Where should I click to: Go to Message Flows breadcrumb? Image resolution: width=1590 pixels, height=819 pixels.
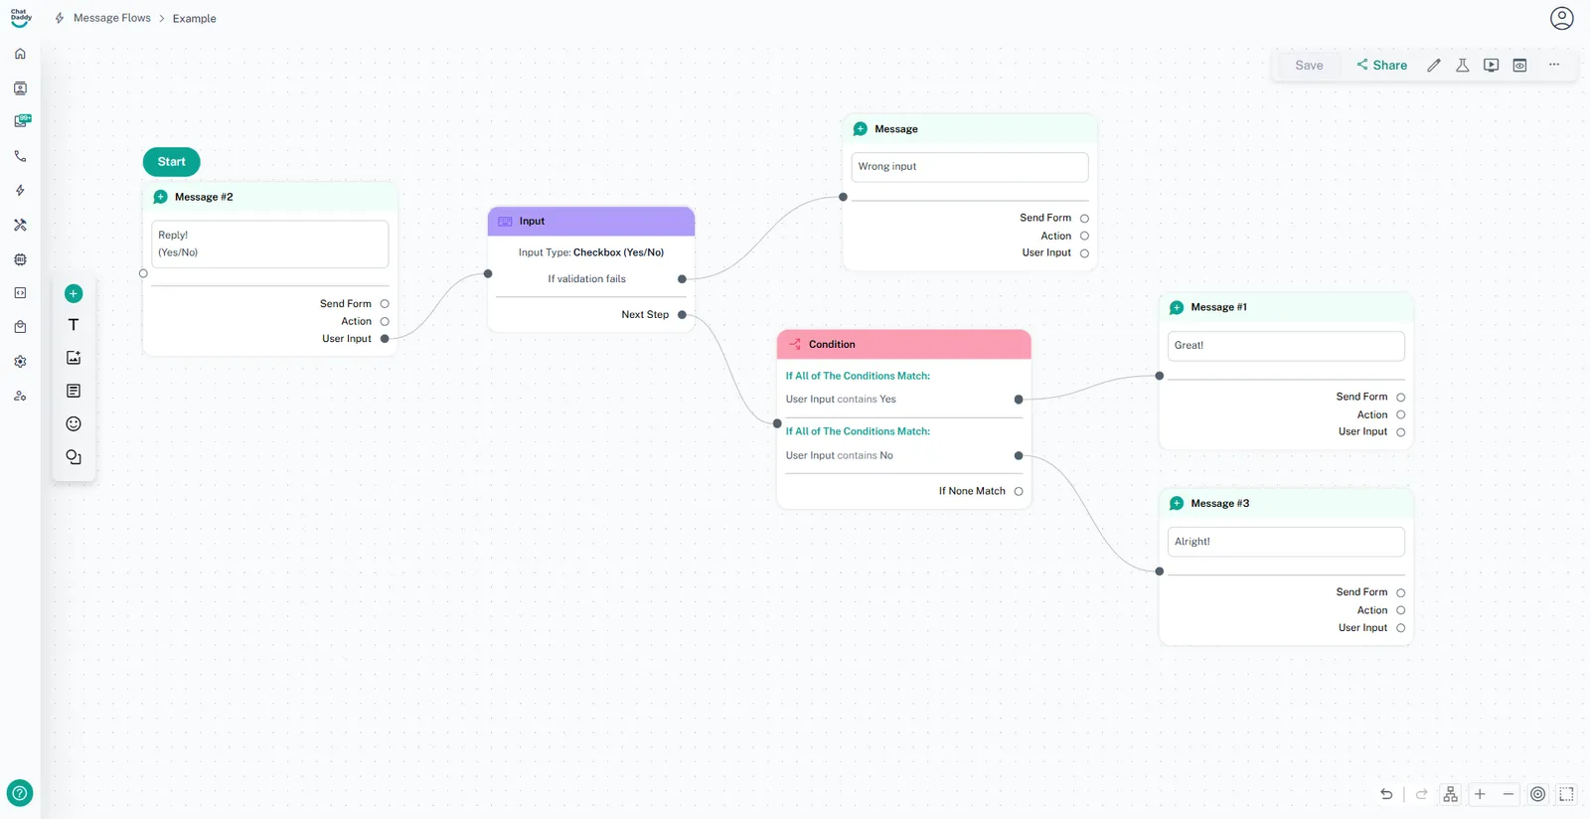(x=111, y=18)
